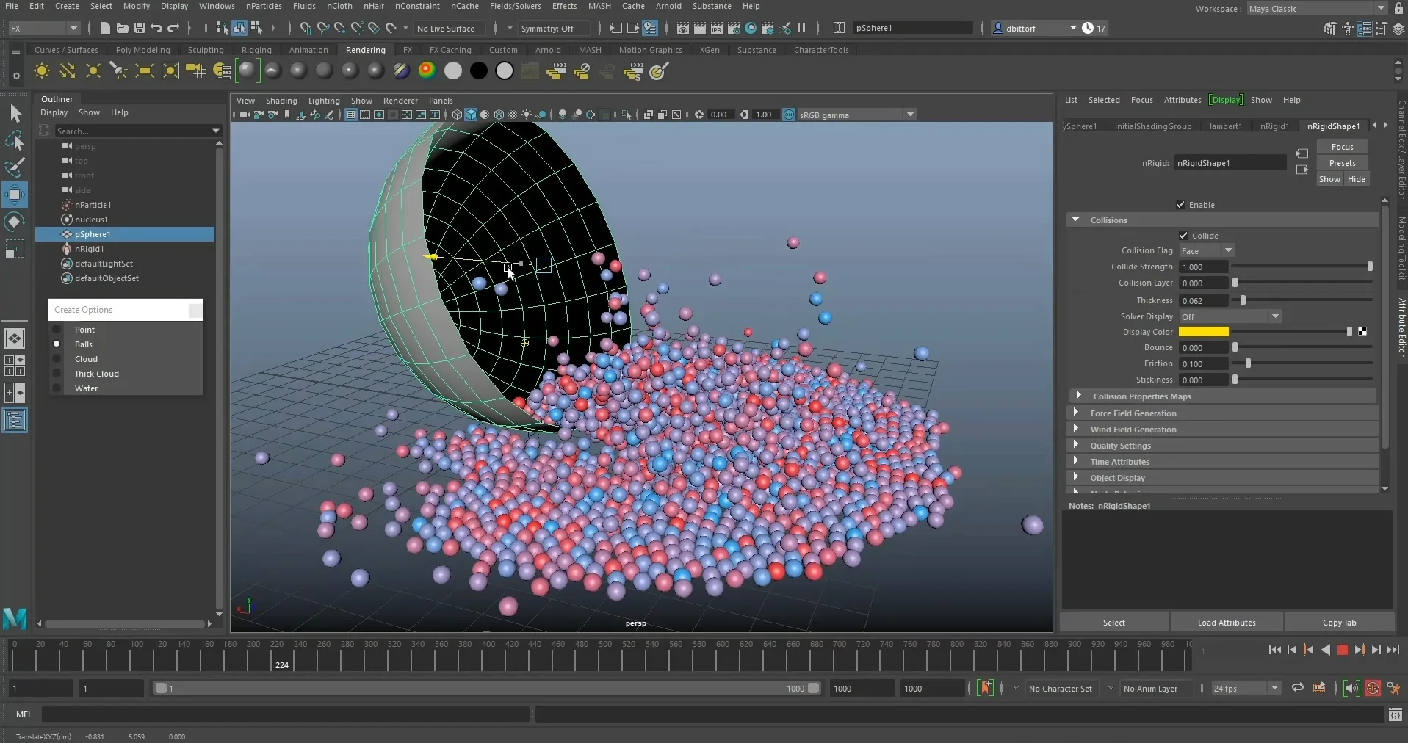Click the yellow Display Color swatch
This screenshot has width=1408, height=743.
coord(1203,332)
